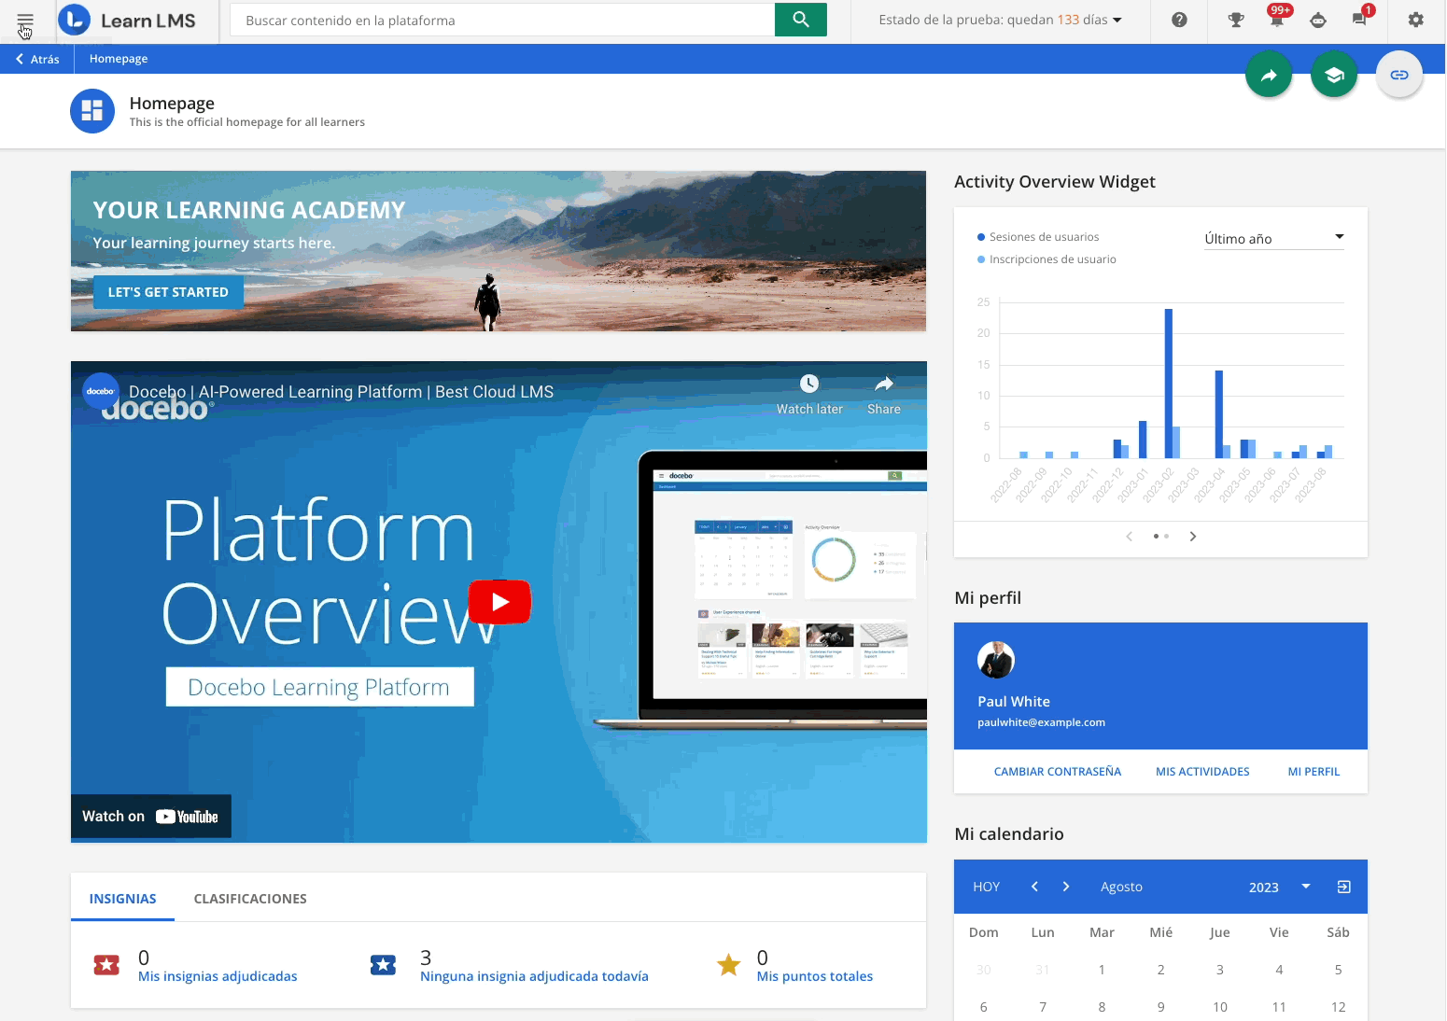Open the gamification trophy icon

coord(1236,20)
